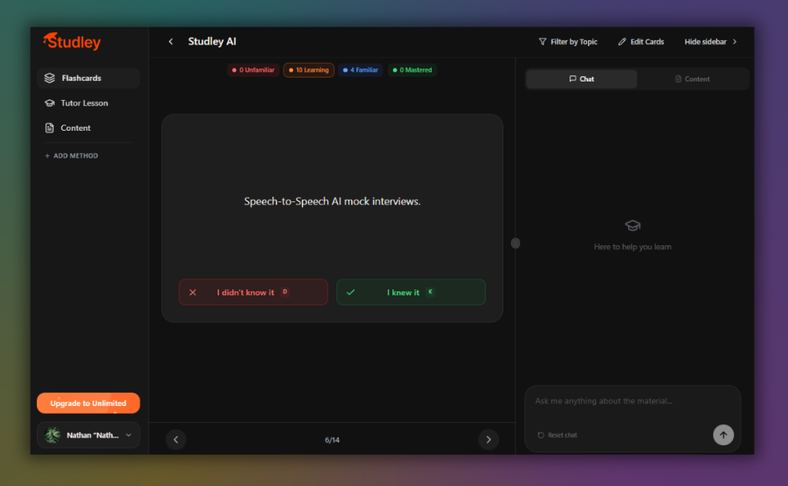Click the Studley logo
This screenshot has height=486, width=788.
[72, 42]
